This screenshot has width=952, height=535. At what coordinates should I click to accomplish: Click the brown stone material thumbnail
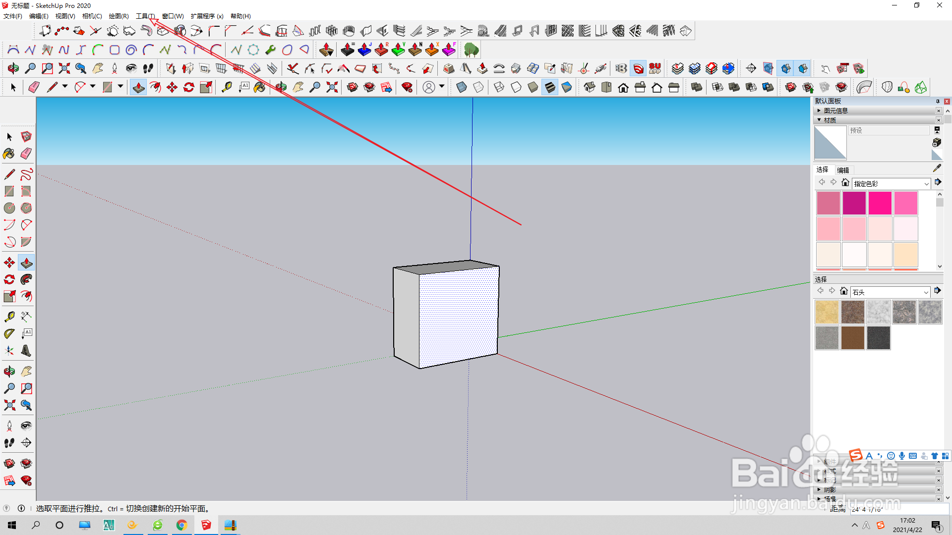click(853, 338)
